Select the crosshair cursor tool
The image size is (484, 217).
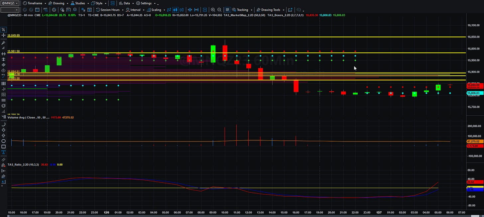pyautogui.click(x=3, y=35)
